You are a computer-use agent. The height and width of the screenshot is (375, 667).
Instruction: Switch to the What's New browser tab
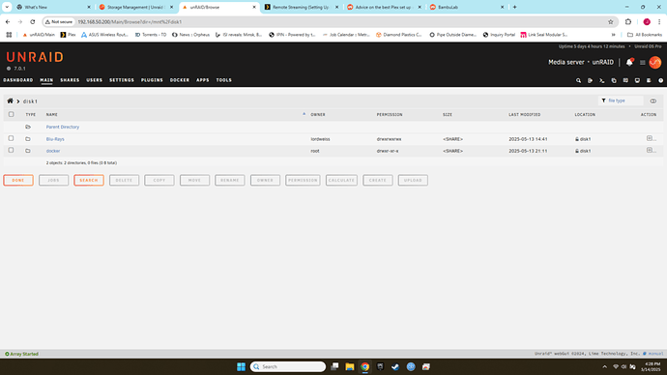(x=53, y=7)
